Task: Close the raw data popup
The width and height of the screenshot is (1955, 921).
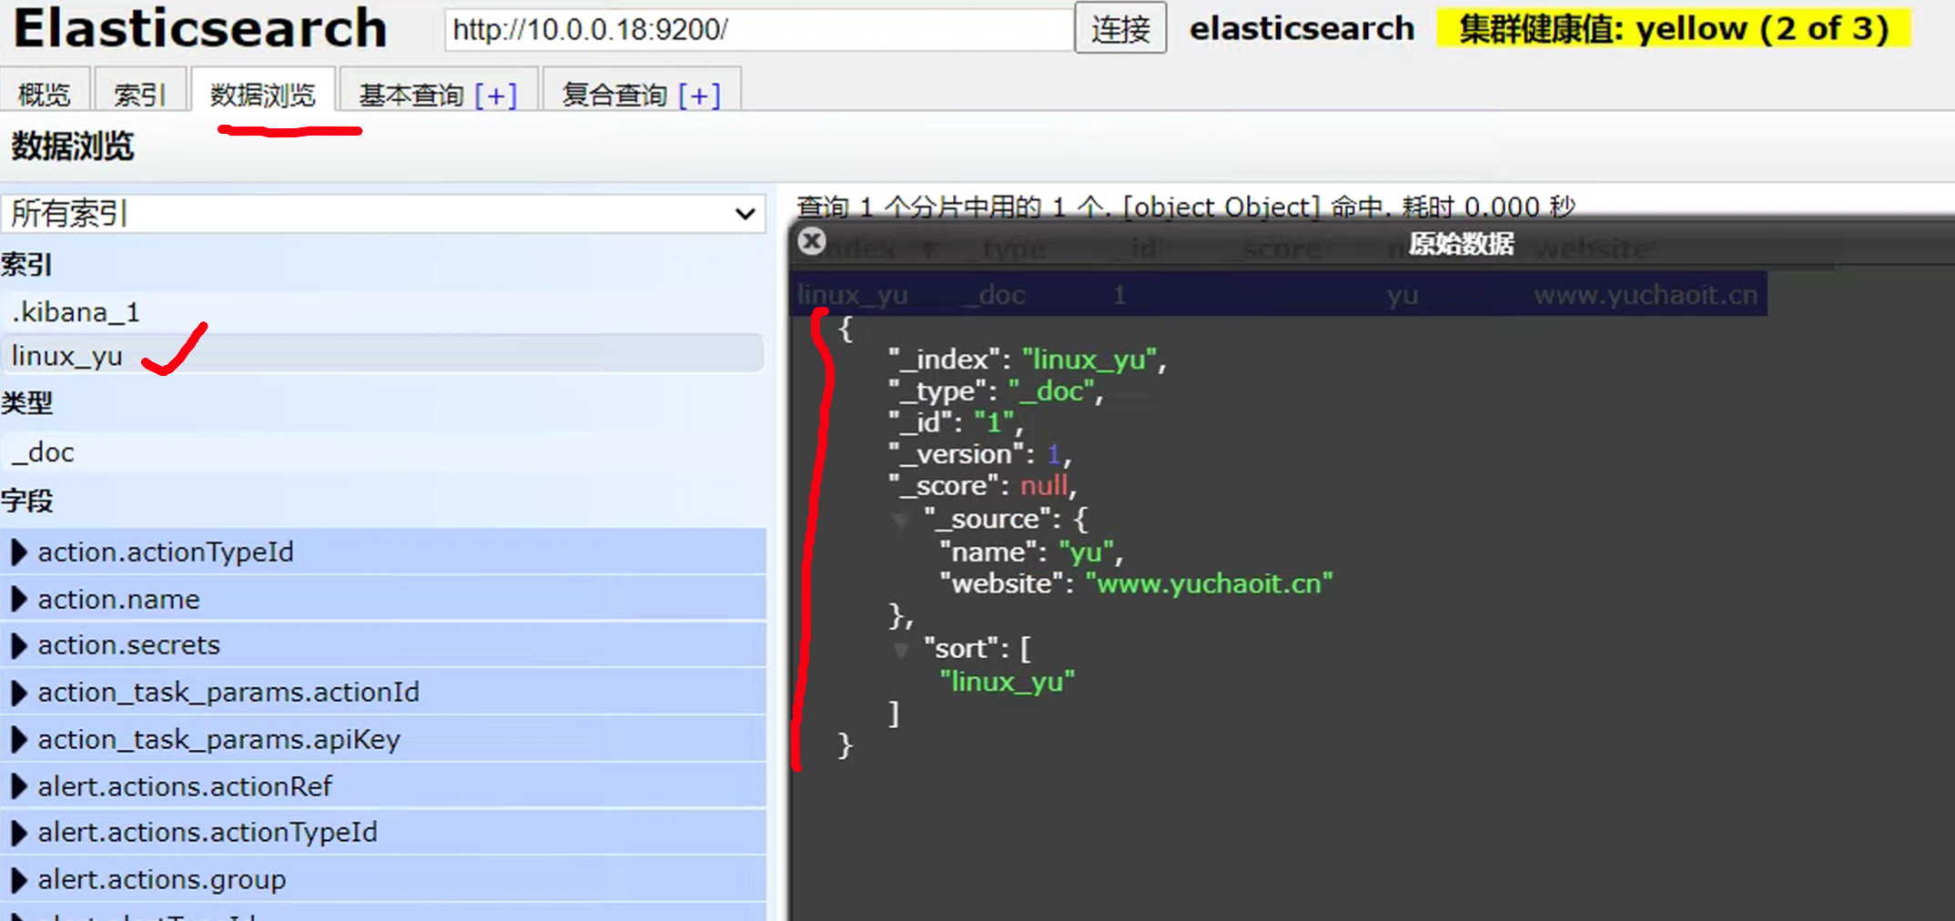Action: [811, 241]
